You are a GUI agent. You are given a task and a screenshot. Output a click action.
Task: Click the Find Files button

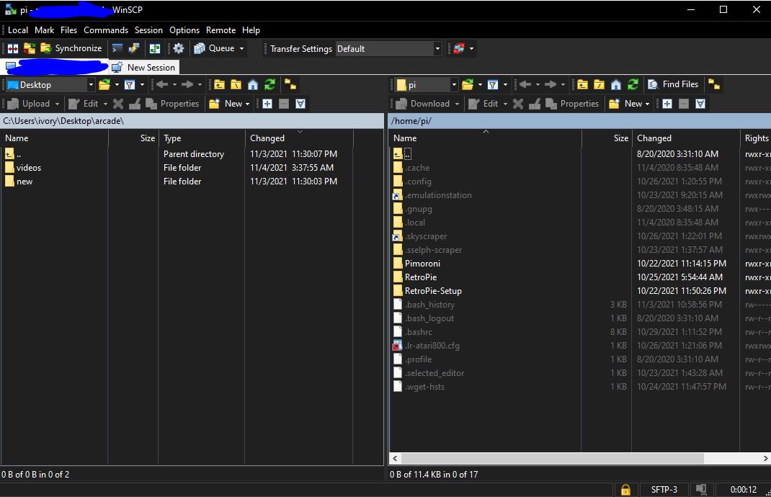[673, 84]
